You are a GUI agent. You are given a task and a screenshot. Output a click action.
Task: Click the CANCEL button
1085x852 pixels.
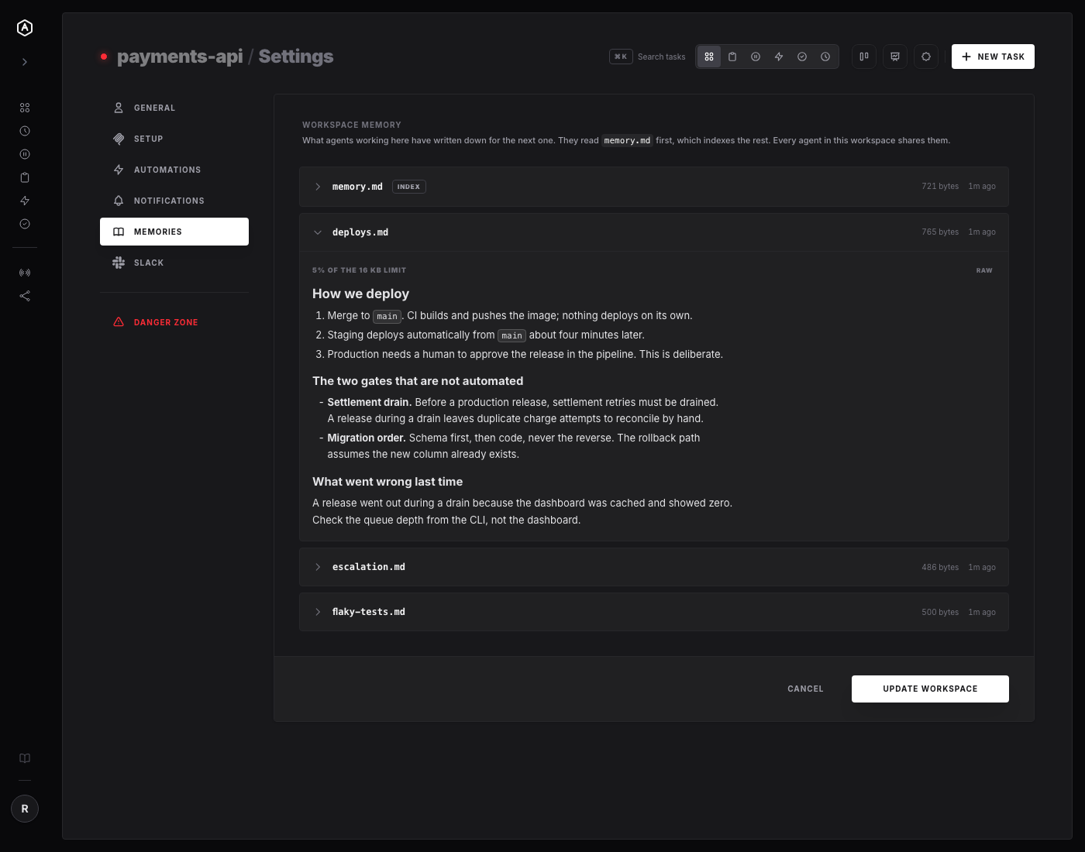pos(805,689)
